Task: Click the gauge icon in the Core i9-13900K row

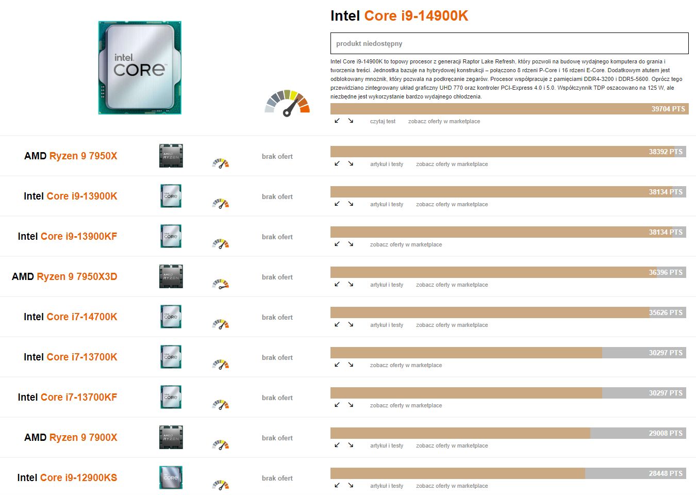Action: tap(220, 203)
